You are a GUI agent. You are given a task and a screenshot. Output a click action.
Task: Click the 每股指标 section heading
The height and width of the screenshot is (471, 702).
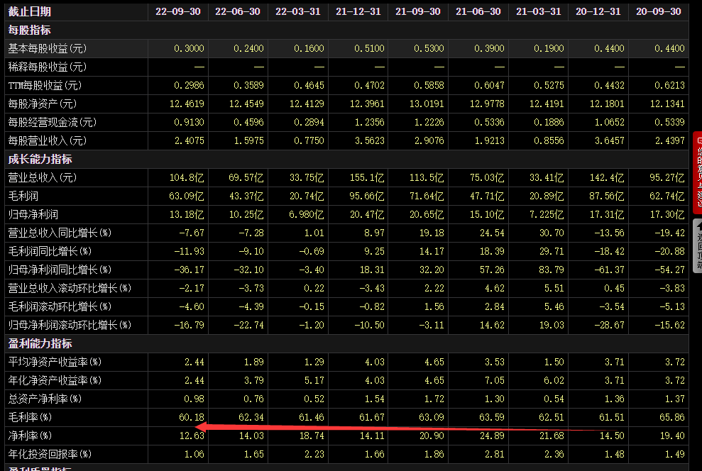click(30, 31)
